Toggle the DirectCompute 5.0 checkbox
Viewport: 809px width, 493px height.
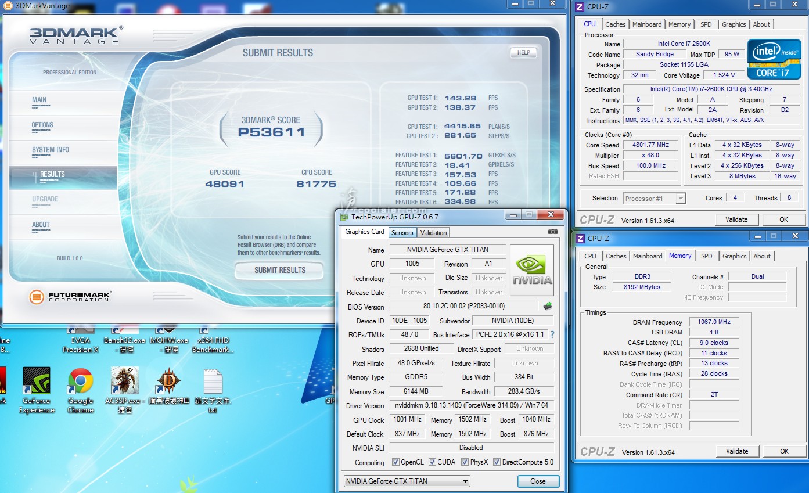(497, 462)
